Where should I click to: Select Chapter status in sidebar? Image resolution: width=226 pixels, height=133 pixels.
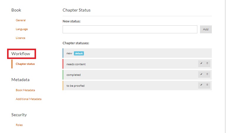click(25, 64)
